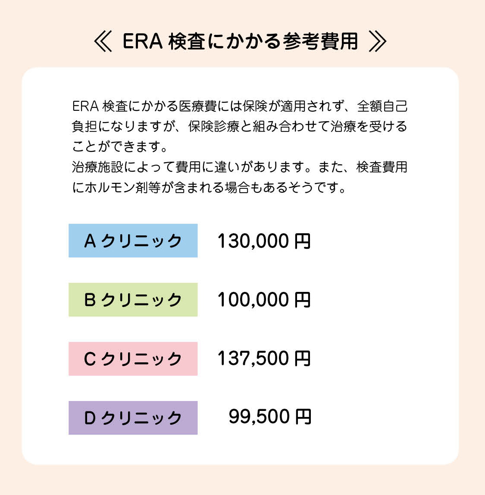Select the blue Aクリニック label

[x=133, y=241]
